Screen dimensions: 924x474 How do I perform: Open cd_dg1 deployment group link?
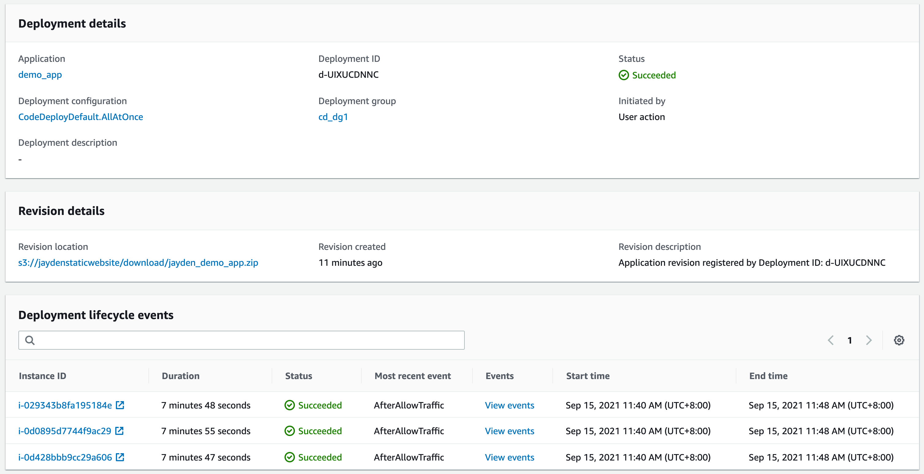333,117
